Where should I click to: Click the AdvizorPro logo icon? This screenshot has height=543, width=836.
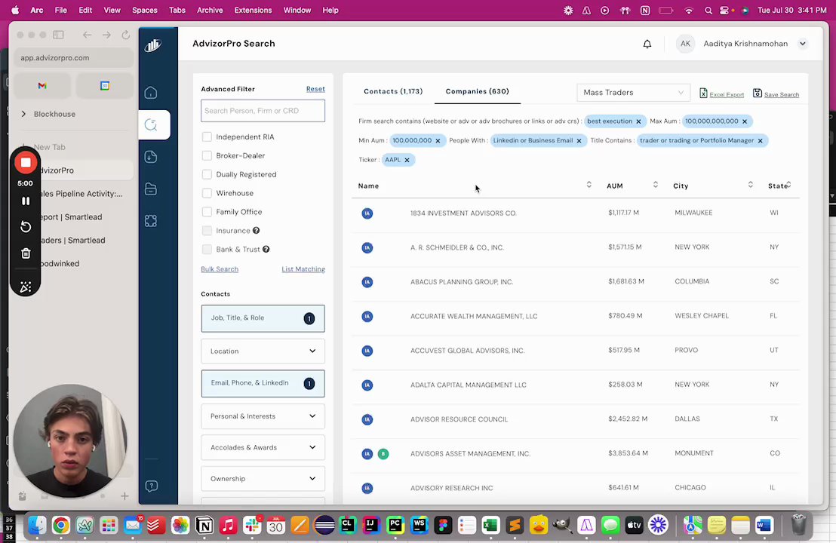pos(153,45)
